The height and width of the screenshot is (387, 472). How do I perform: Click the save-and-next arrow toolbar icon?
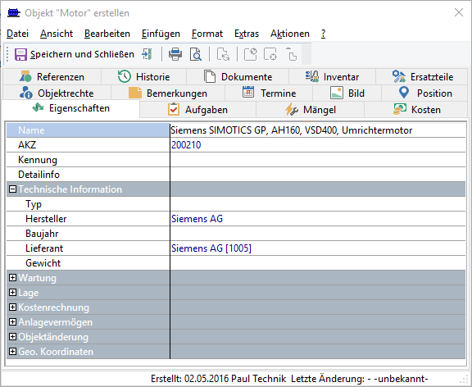(x=147, y=54)
